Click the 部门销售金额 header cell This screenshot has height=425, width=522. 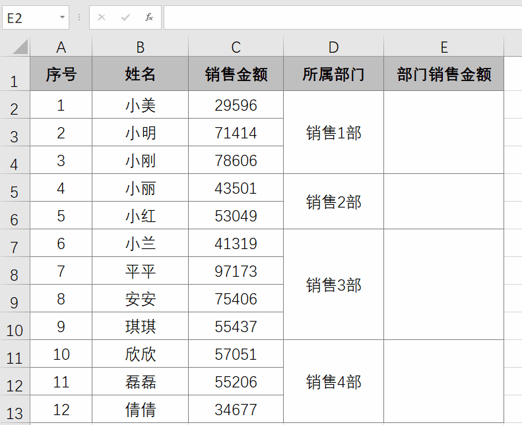click(443, 74)
